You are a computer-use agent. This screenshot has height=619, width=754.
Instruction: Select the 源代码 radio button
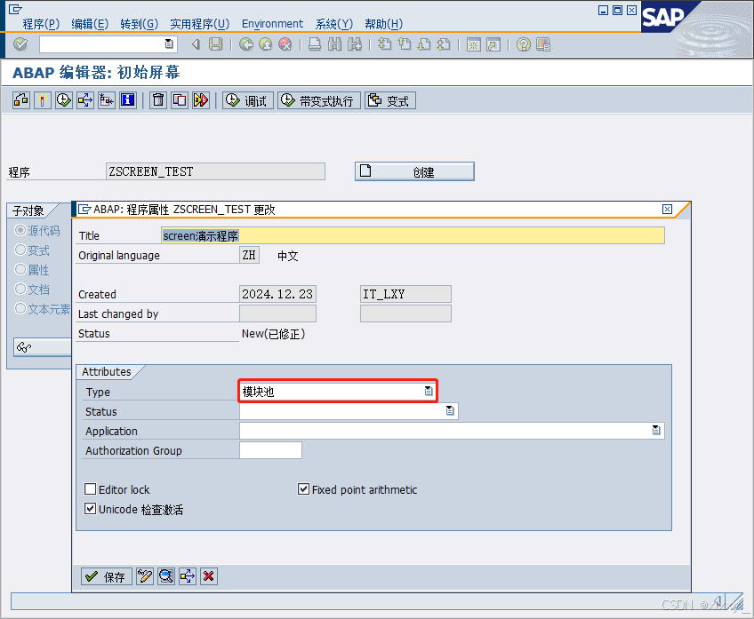20,231
